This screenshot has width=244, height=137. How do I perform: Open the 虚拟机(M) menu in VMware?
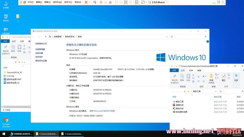57,2
